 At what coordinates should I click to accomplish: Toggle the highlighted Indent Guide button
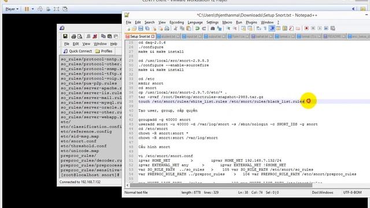272,28
